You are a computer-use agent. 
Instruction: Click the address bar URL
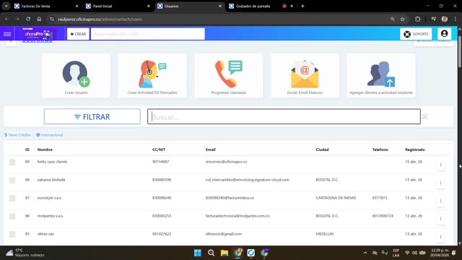pos(100,19)
